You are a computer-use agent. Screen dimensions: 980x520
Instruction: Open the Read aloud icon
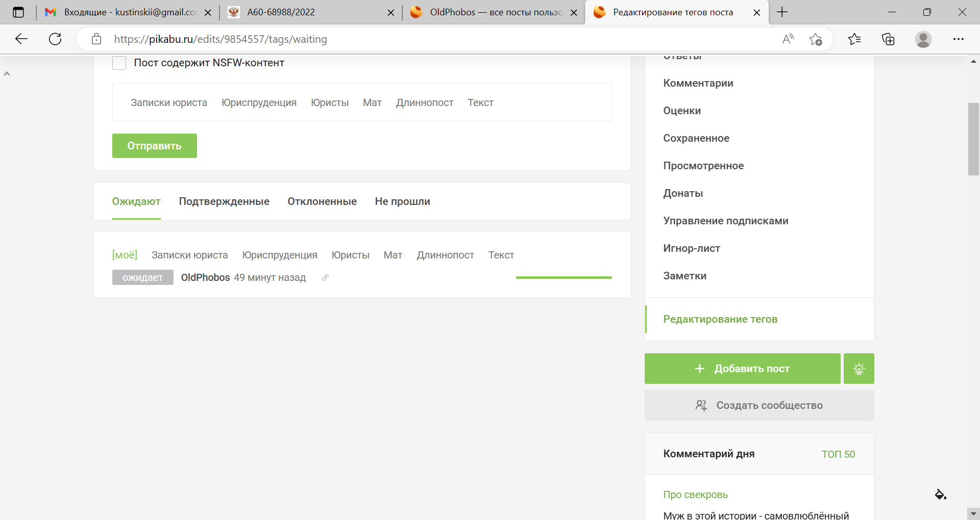788,39
